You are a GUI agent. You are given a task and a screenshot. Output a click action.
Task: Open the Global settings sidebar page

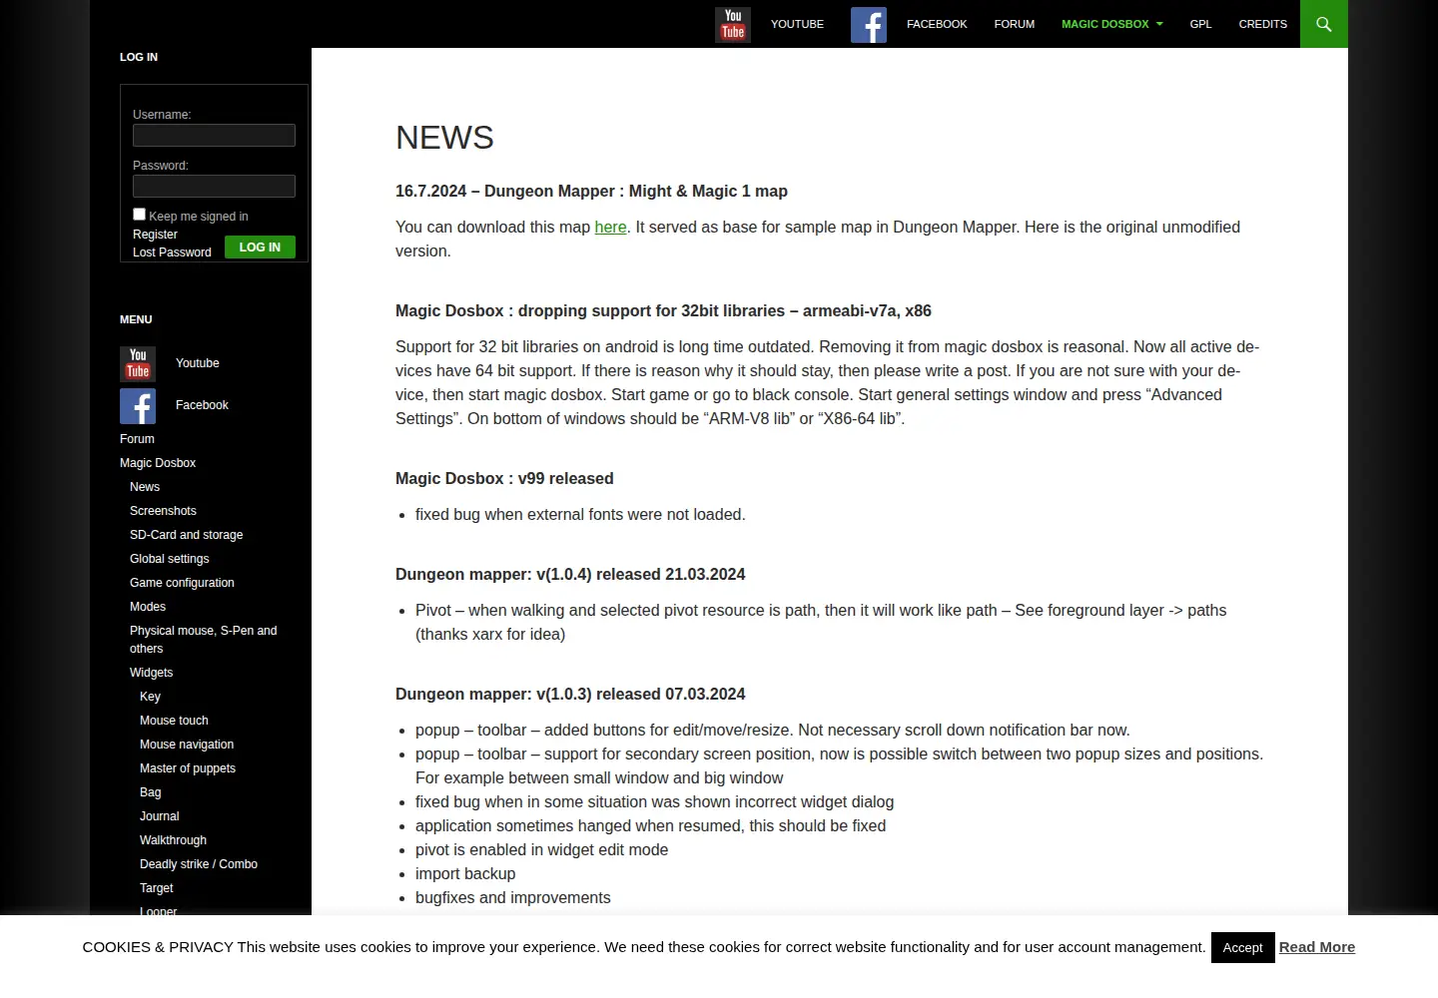(170, 559)
